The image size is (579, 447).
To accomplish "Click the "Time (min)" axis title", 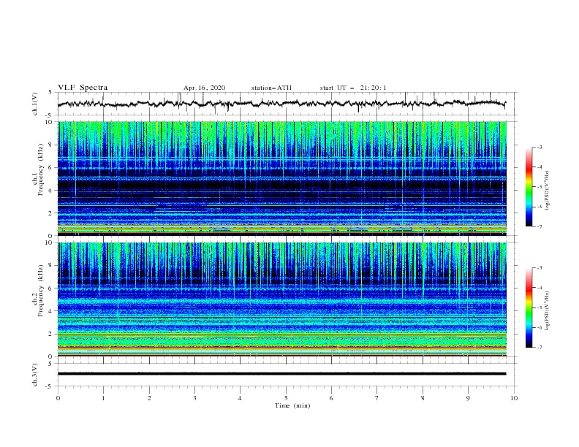I will (292, 405).
